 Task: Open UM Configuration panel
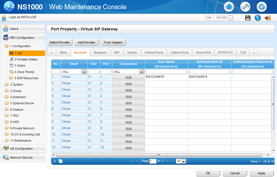pyautogui.click(x=23, y=149)
